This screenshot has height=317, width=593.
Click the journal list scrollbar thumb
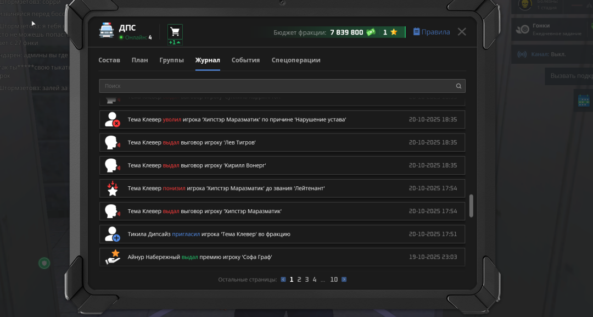pyautogui.click(x=471, y=205)
